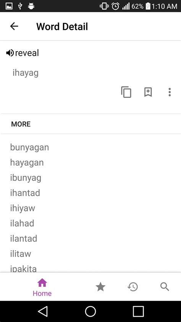
Task: Bookmark this word with bookmark-plus icon
Action: click(148, 92)
